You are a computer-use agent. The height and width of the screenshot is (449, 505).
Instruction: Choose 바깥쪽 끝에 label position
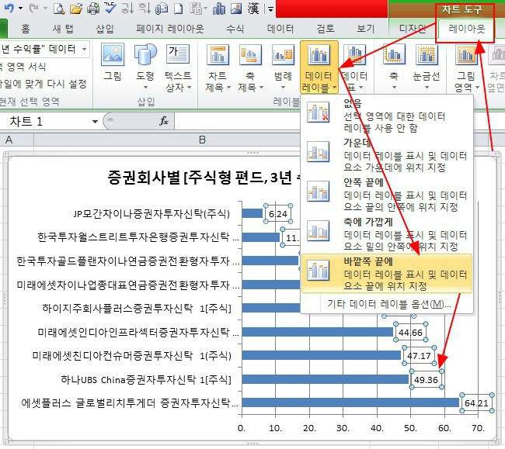click(386, 274)
